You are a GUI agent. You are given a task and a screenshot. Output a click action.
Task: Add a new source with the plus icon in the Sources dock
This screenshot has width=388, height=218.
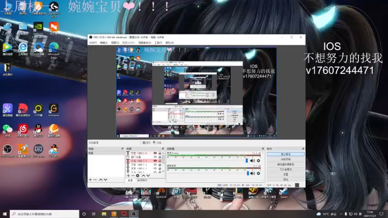pyautogui.click(x=128, y=175)
